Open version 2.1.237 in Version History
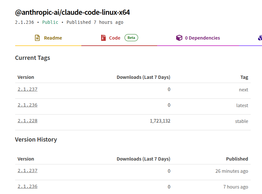Viewport: 262px width, 194px height. (x=27, y=171)
